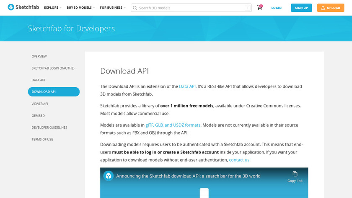Image resolution: width=352 pixels, height=198 pixels.
Task: Follow the Data API link in the text
Action: click(187, 86)
